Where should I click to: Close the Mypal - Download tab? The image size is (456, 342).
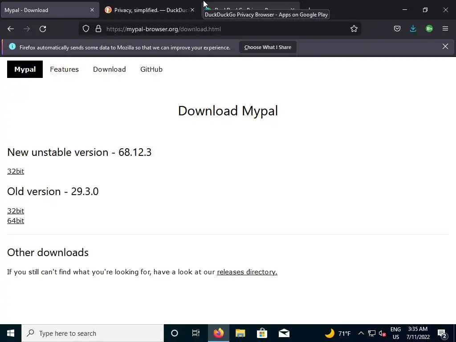pos(92,10)
